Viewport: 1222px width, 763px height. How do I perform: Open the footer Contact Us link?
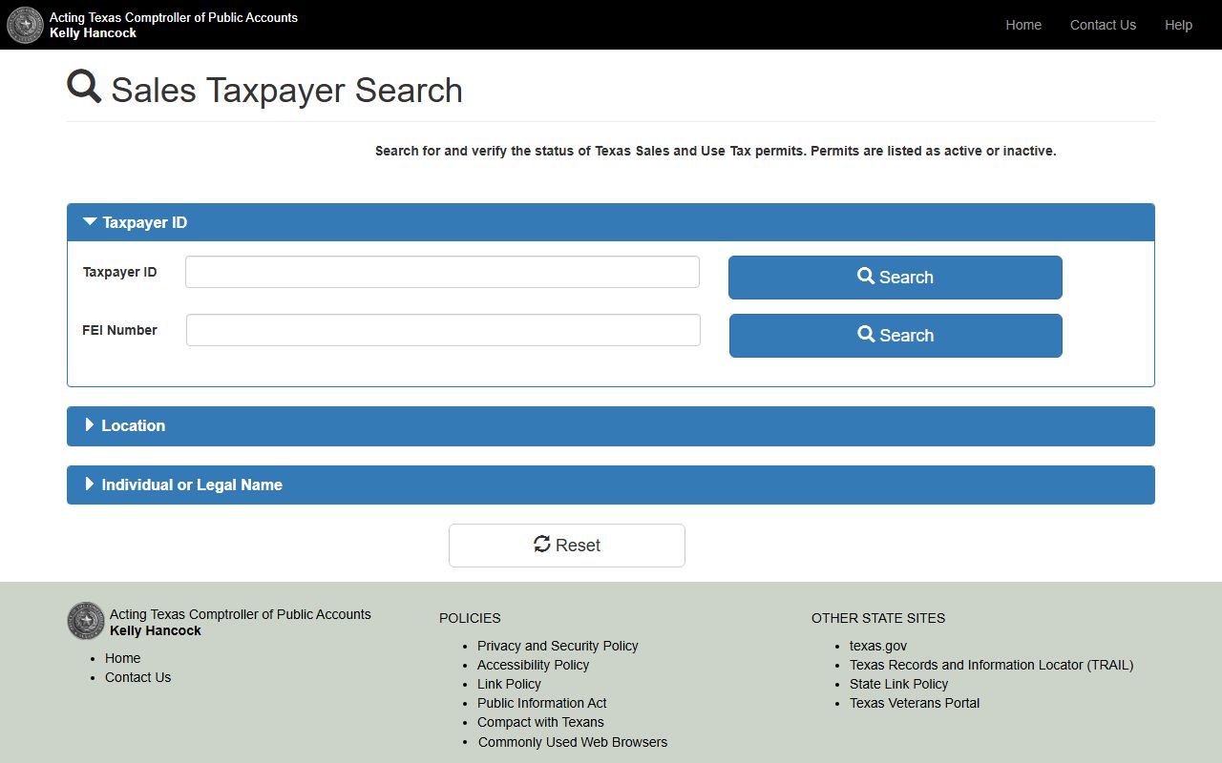(x=137, y=677)
